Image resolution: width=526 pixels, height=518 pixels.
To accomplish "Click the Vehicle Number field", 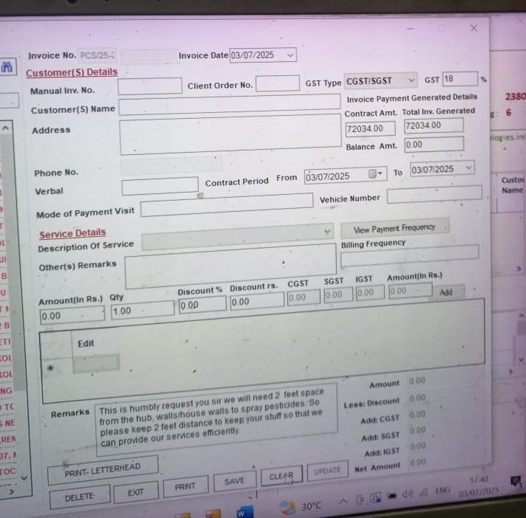I will [x=435, y=194].
